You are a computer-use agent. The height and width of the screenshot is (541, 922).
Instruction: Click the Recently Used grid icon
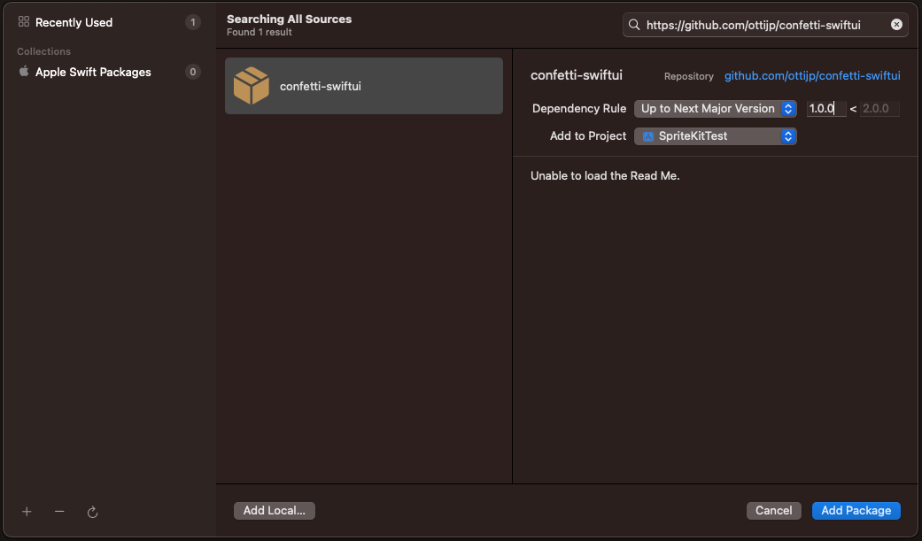24,22
